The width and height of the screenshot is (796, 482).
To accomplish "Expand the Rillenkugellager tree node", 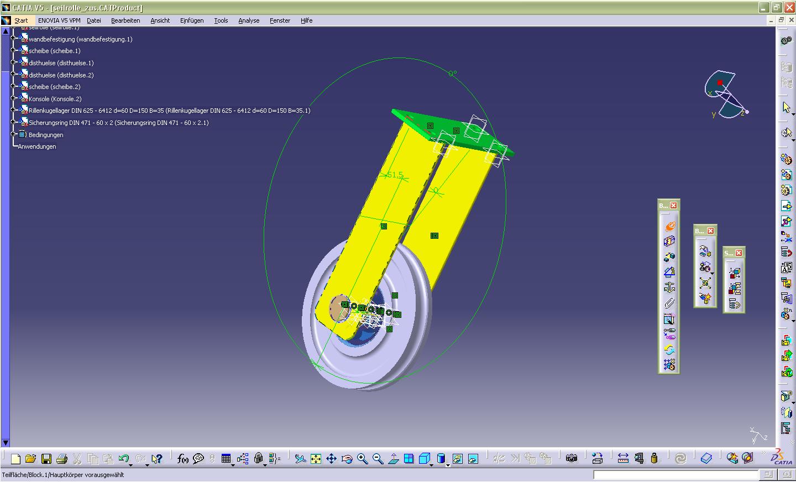I will click(x=13, y=110).
